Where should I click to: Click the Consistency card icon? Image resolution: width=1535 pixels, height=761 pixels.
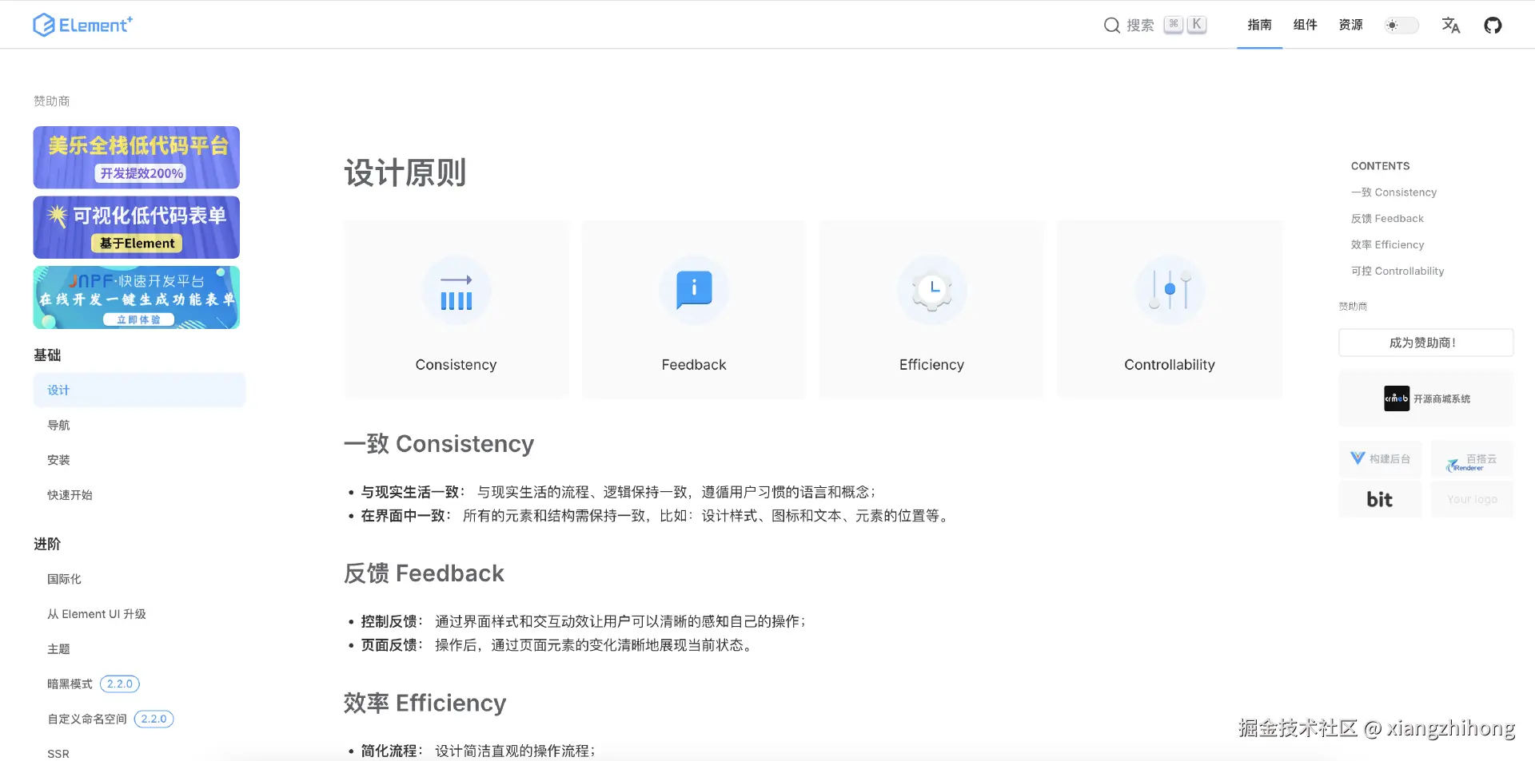click(457, 290)
